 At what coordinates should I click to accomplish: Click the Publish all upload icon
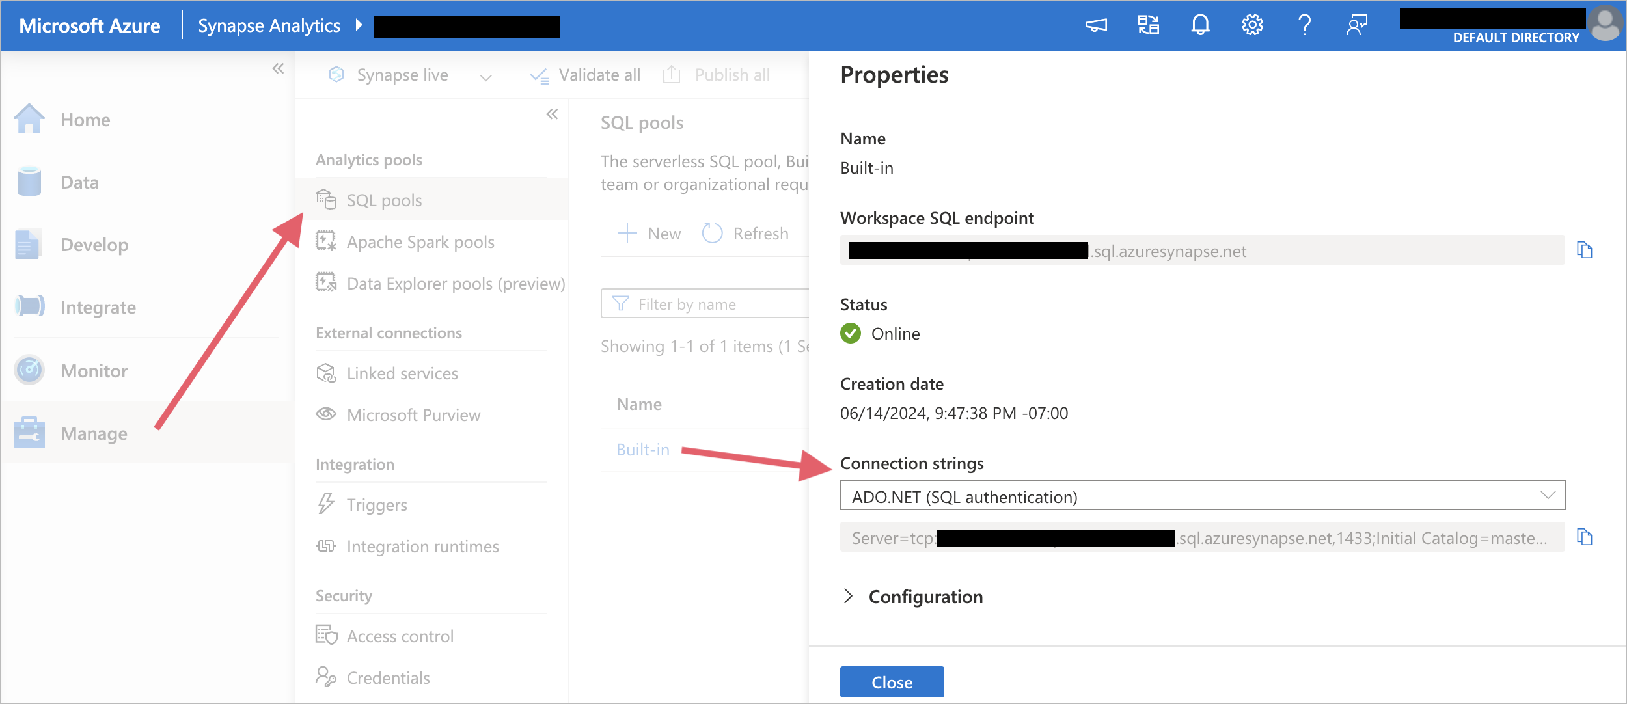(x=672, y=75)
